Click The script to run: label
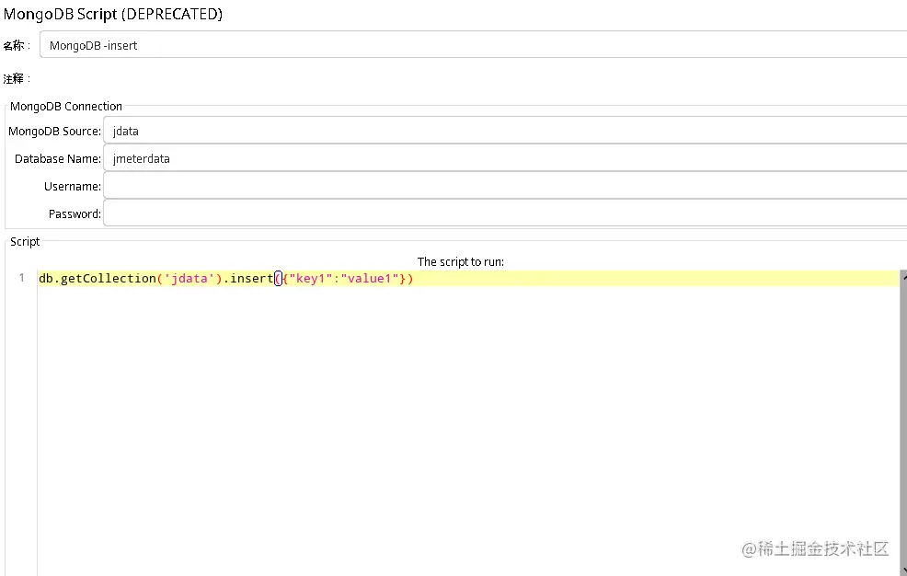This screenshot has height=576, width=907. point(460,261)
